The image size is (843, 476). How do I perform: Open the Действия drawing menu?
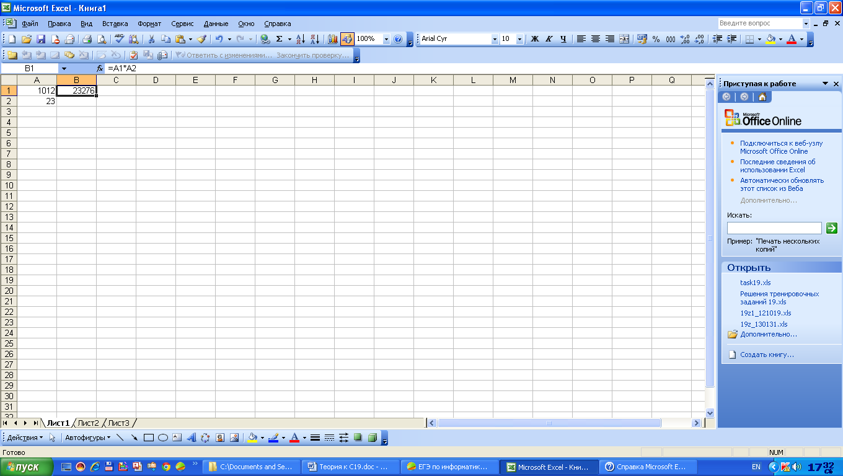25,438
